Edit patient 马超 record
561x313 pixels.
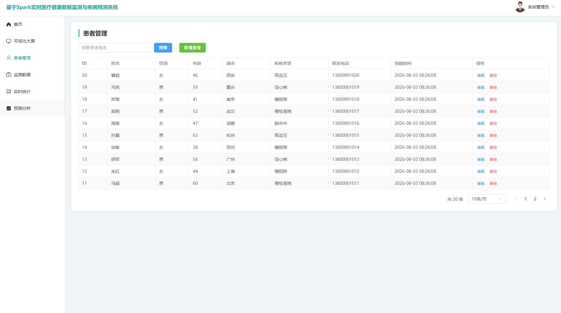pyautogui.click(x=481, y=184)
